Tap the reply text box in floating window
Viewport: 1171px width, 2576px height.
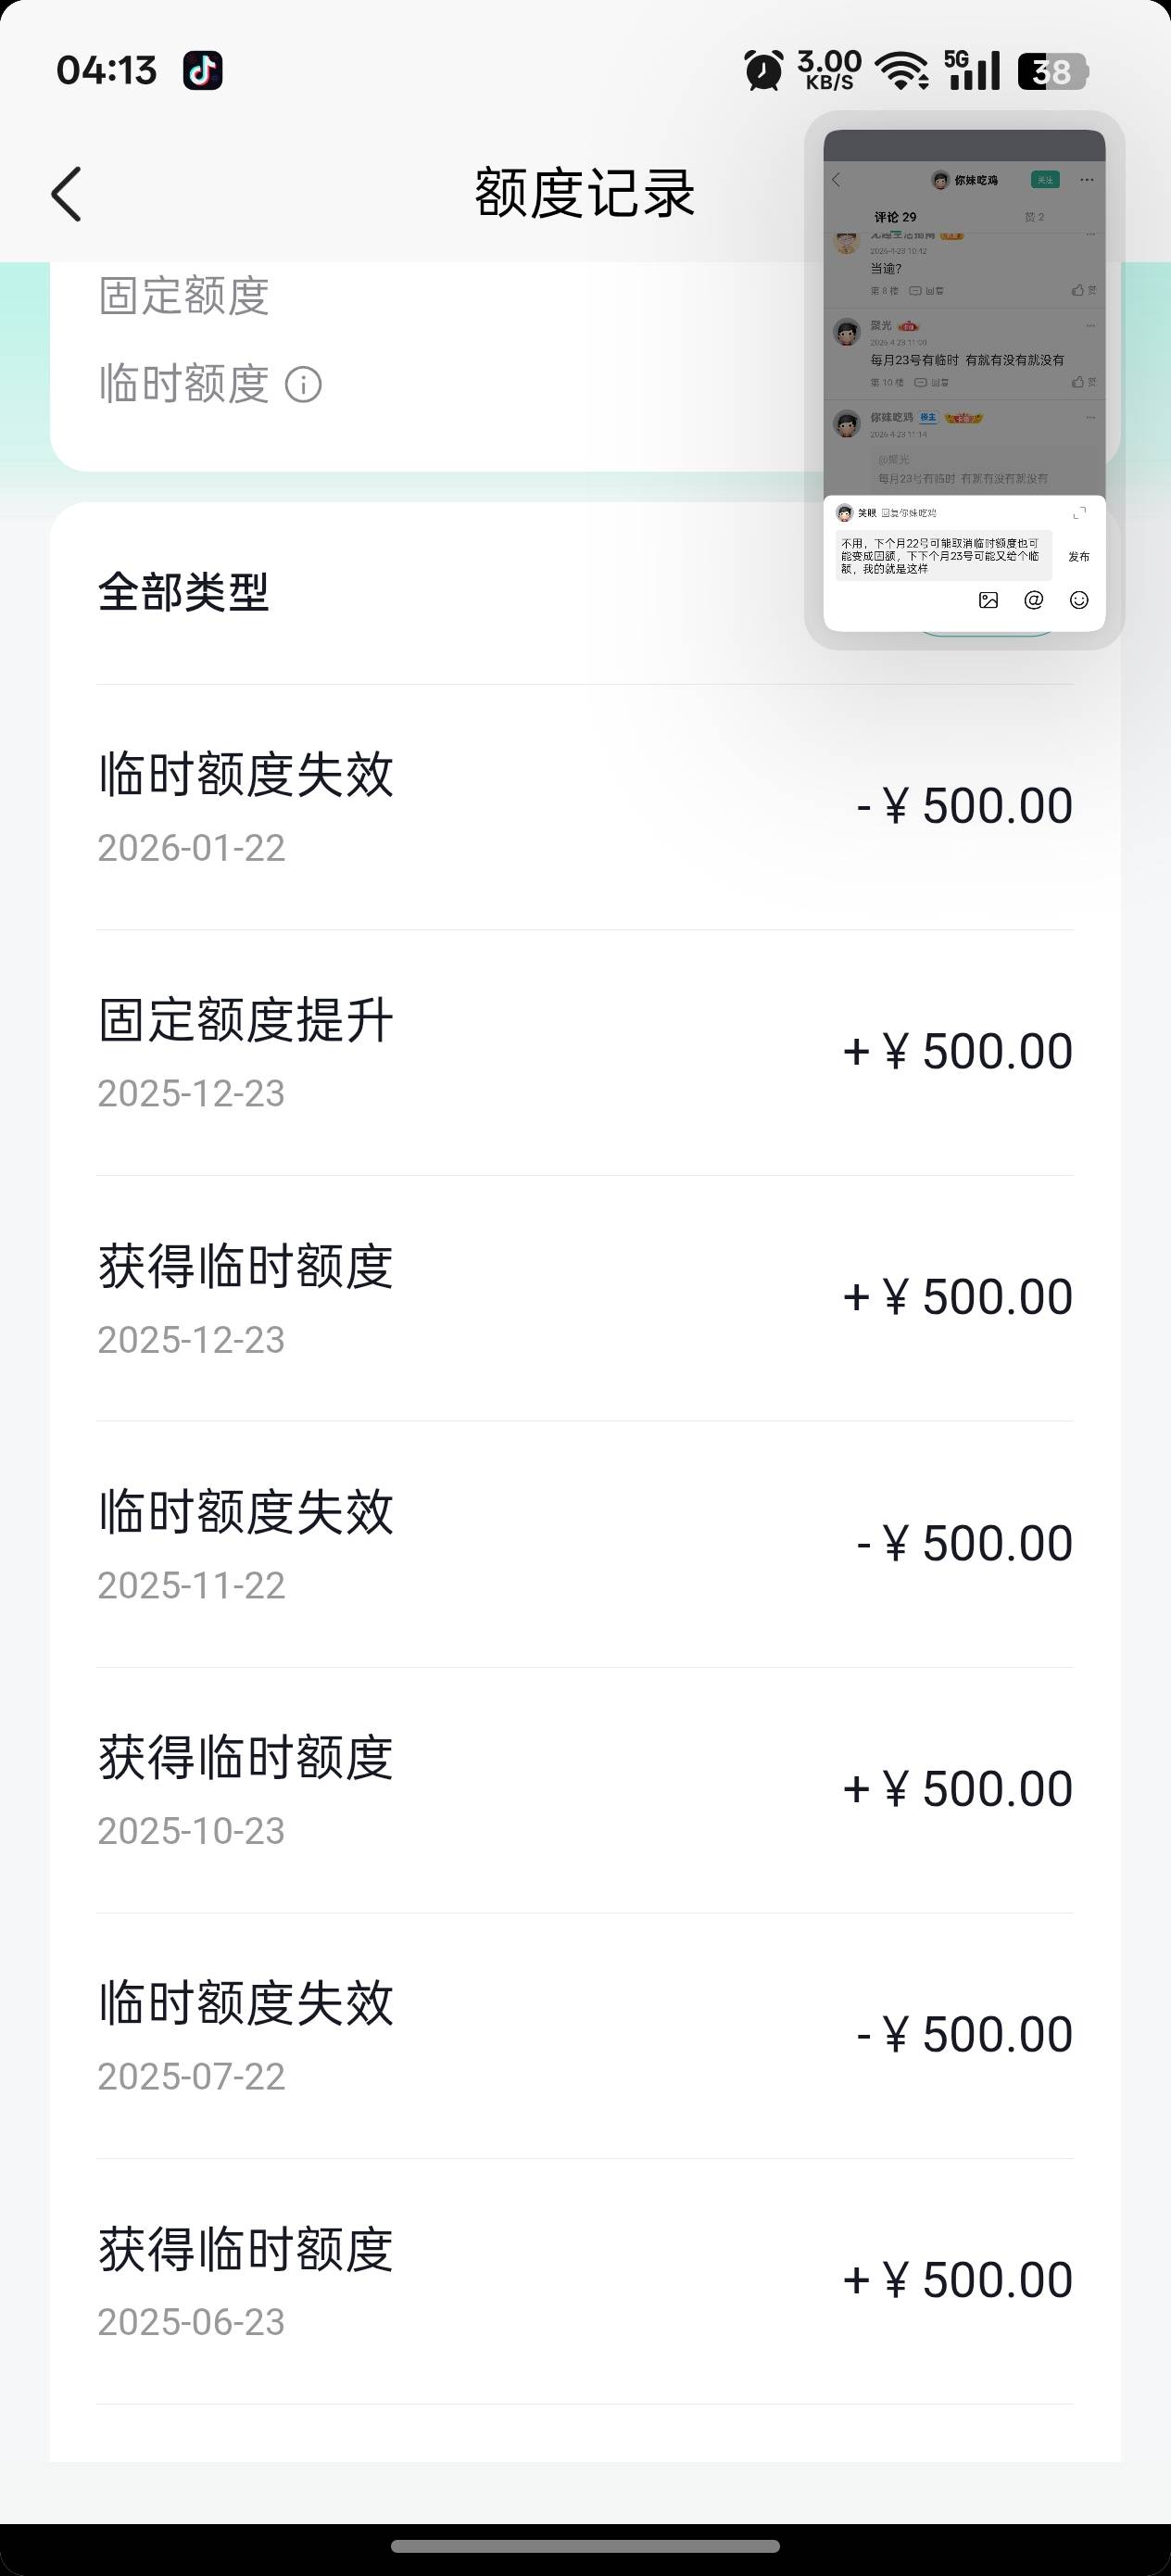943,556
